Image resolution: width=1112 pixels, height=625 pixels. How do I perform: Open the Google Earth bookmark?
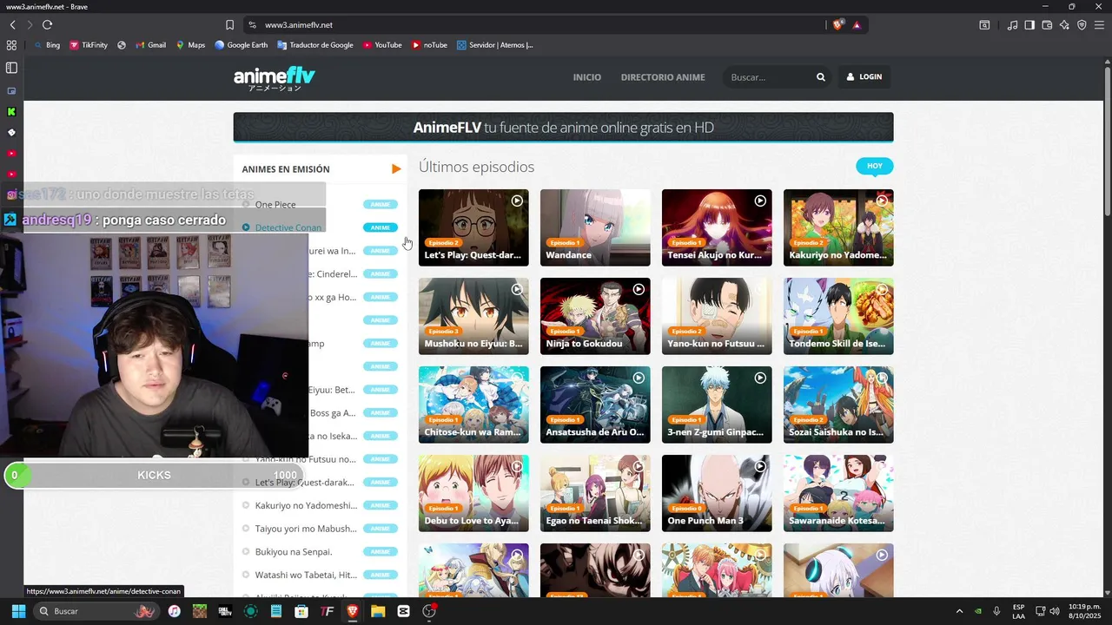pos(242,45)
